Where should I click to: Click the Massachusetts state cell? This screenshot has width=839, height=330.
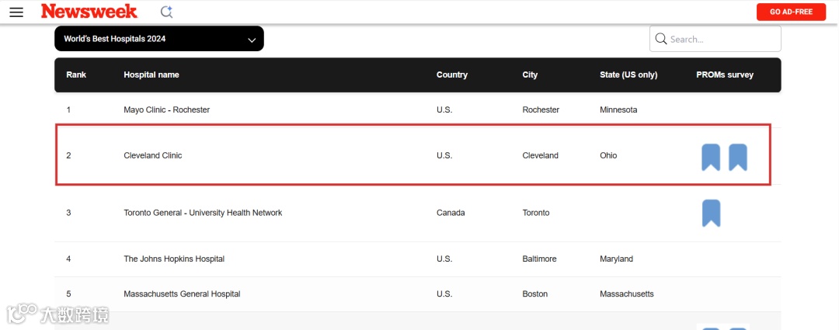[x=627, y=294]
